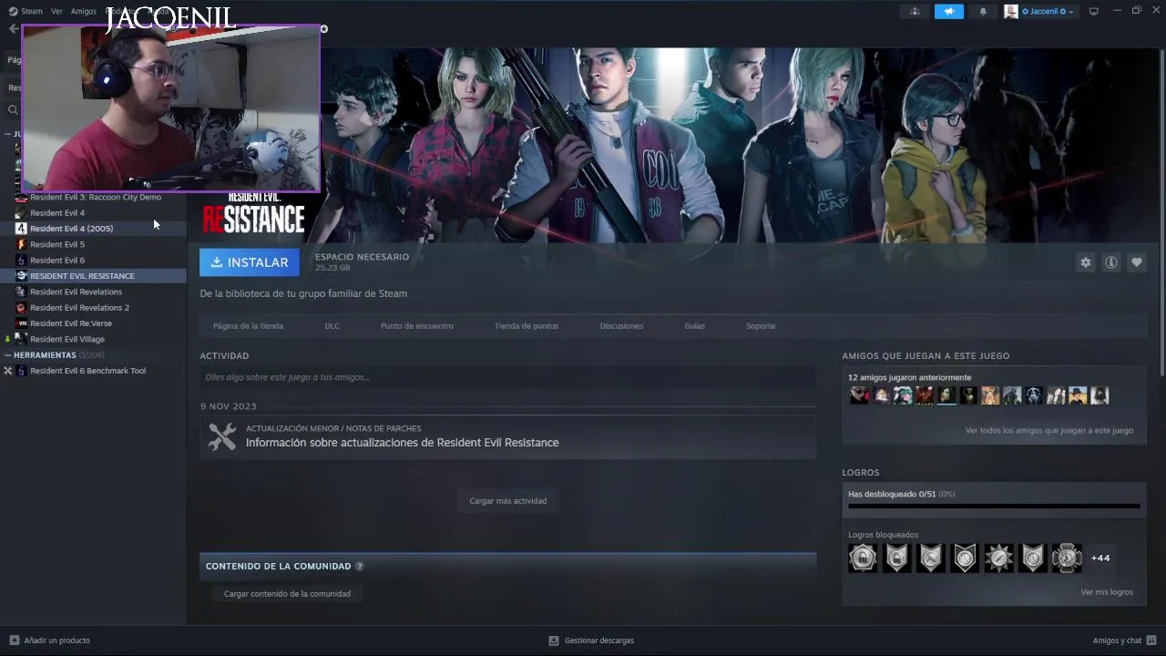This screenshot has width=1166, height=656.
Task: Click the cross-shaped locked achievement badge
Action: 1067,558
